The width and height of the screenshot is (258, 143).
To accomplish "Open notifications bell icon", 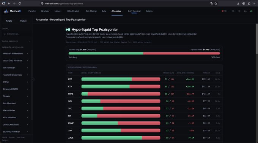I will point(245,11).
